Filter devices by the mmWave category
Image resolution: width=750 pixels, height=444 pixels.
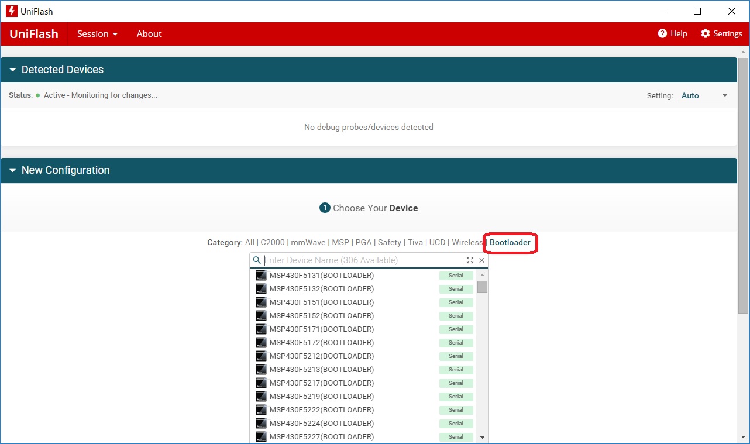308,242
